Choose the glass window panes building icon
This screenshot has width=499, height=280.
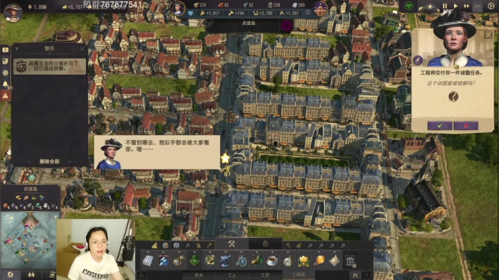148,261
